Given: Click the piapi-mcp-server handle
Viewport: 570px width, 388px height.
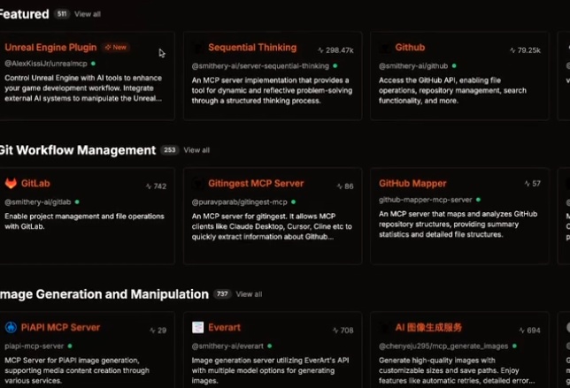Looking at the screenshot, I should [x=35, y=346].
